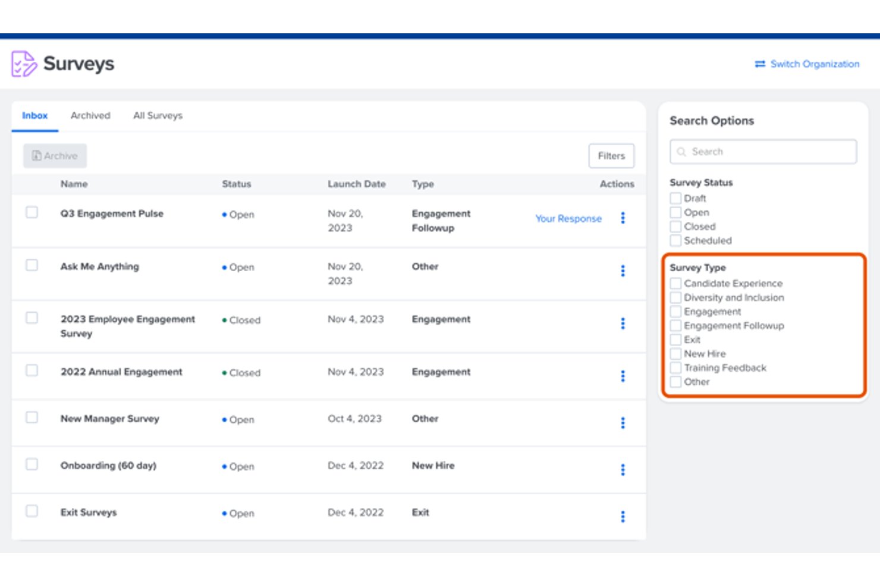Click the Oct 4, 2023 launch date

pos(354,419)
